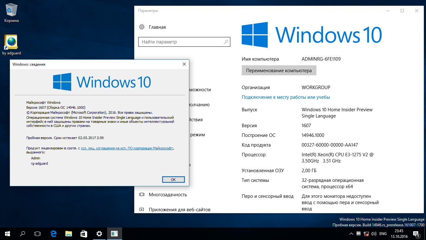Click product code 00327-60000-00000-AA147
This screenshot has height=240, width=426.
[x=330, y=145]
